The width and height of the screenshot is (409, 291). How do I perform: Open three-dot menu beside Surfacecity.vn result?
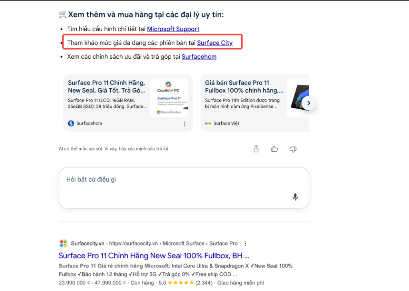tap(245, 243)
